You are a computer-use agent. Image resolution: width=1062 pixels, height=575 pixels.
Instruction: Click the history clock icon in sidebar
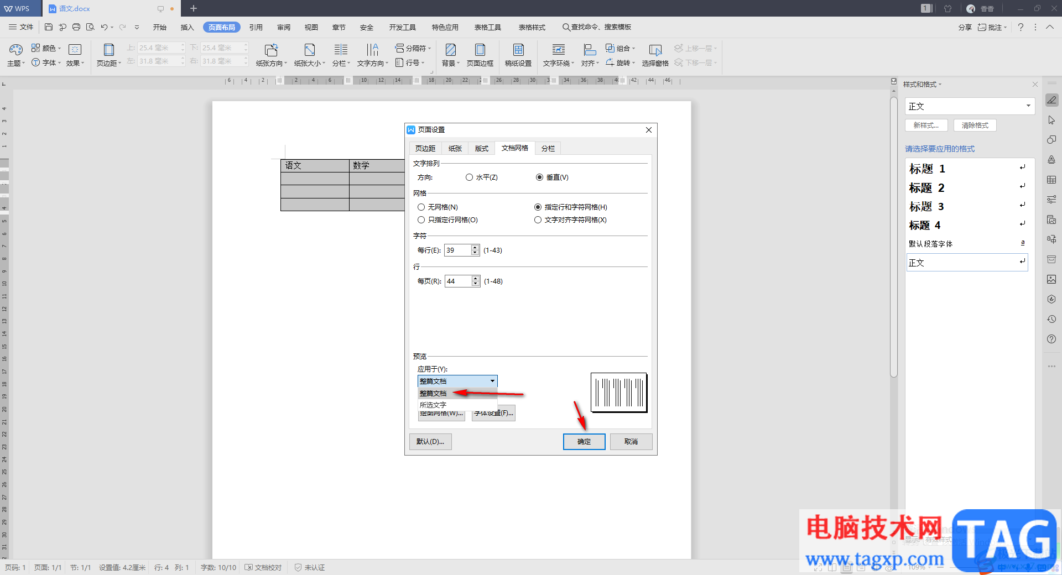coord(1051,319)
